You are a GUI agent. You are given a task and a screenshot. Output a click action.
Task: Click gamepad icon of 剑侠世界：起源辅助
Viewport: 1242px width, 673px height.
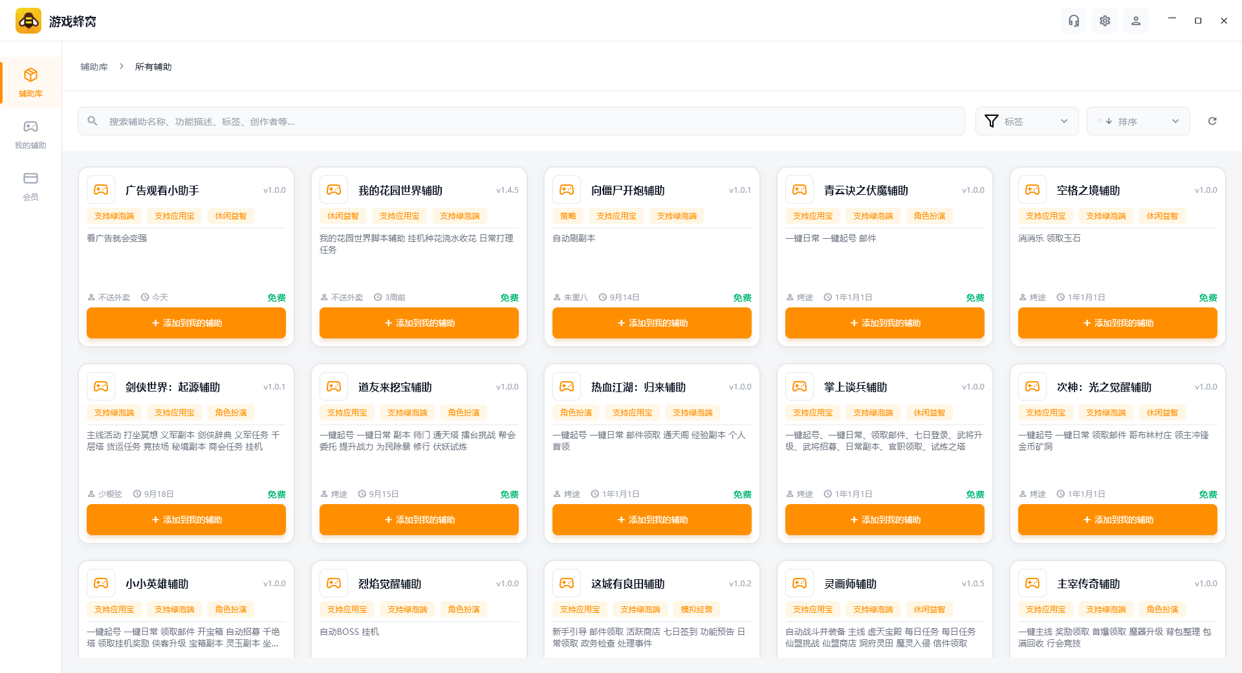click(101, 386)
